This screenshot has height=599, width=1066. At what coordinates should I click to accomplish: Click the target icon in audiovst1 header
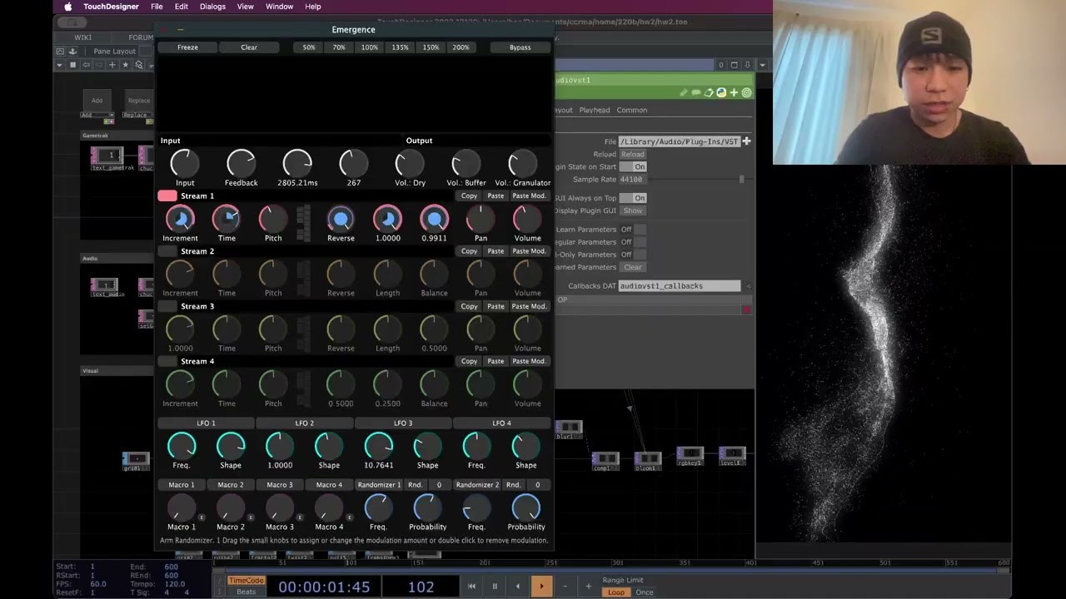[746, 92]
